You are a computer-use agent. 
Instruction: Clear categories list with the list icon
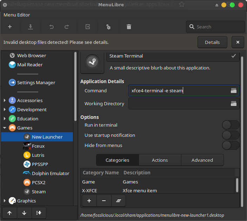pyautogui.click(x=119, y=201)
